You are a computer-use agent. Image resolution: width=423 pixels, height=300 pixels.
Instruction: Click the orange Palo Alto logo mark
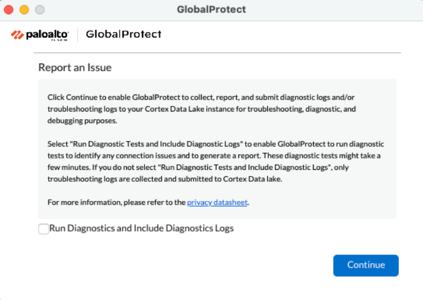(18, 35)
